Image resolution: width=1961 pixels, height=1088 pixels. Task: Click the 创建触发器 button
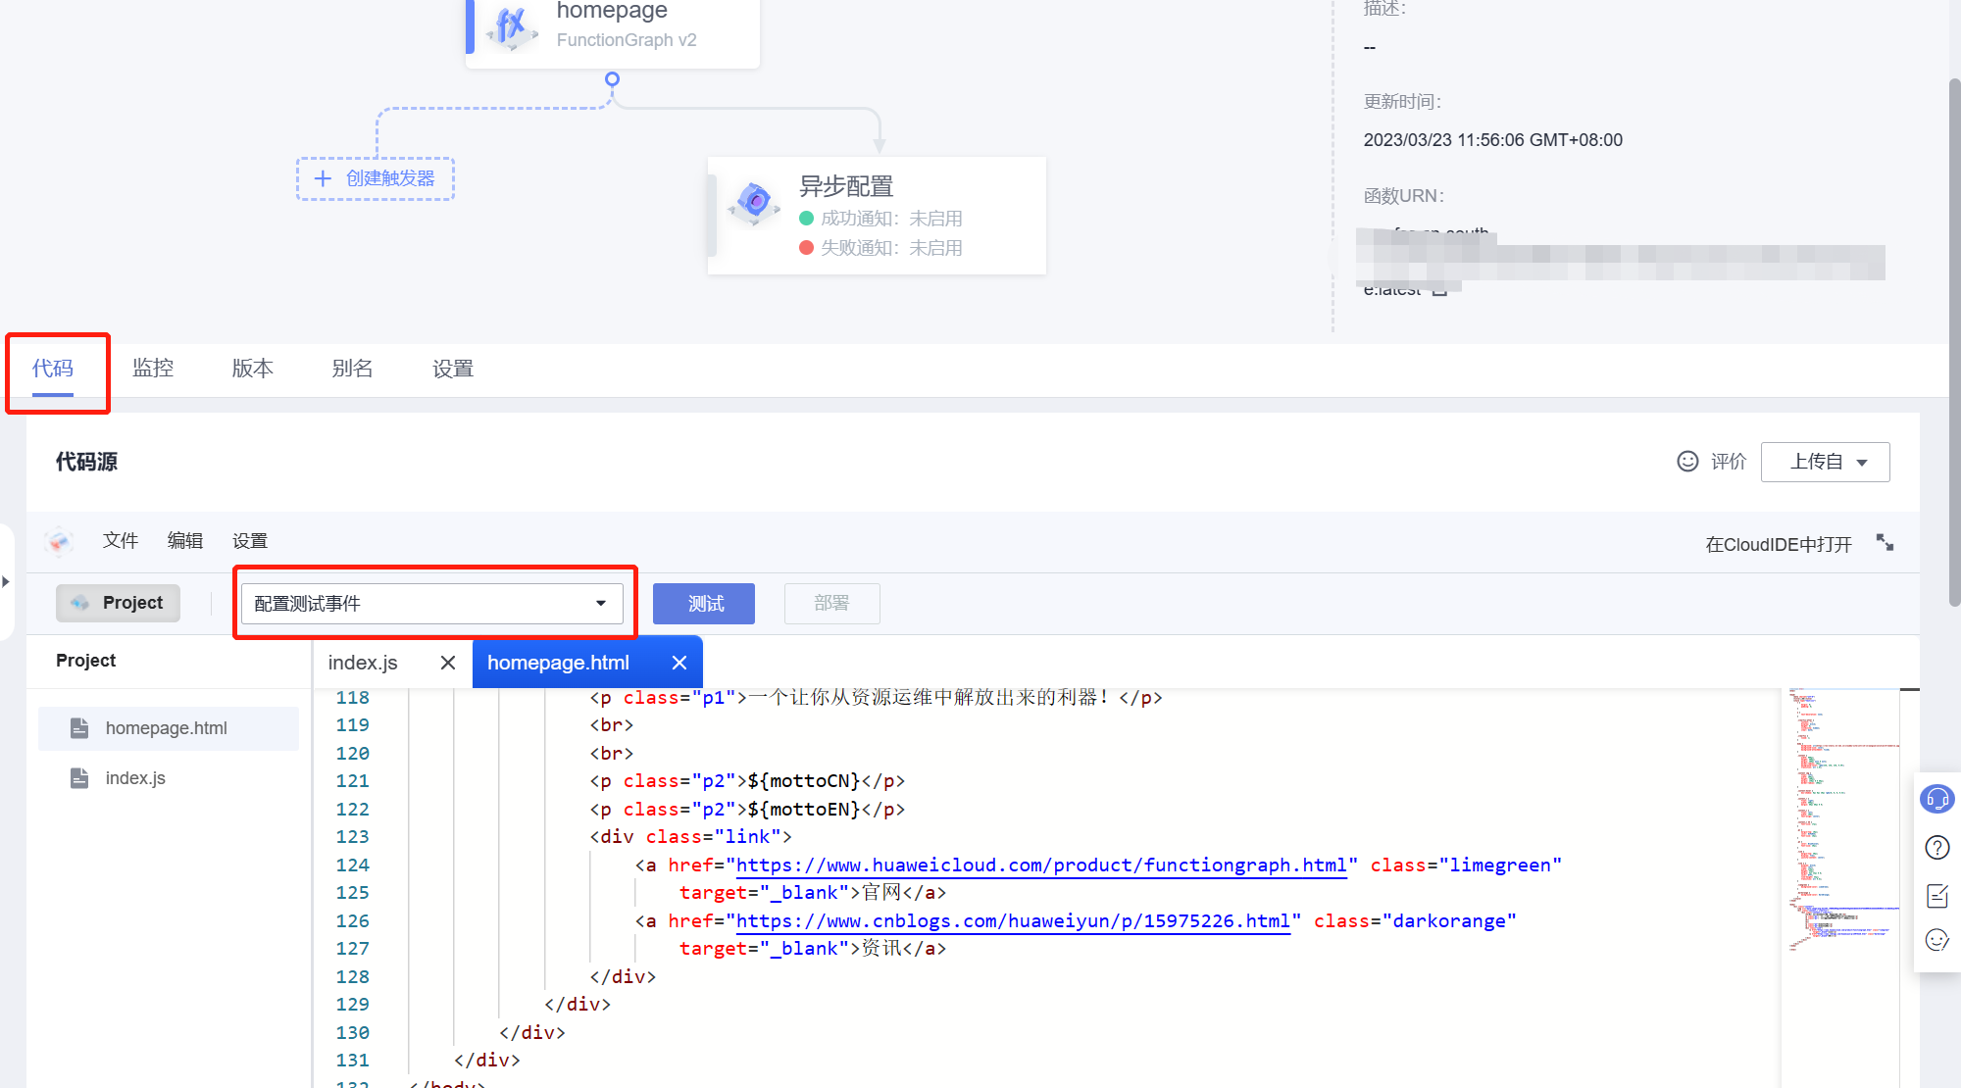[376, 178]
